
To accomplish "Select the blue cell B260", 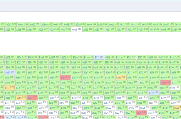I will point(9,73).
